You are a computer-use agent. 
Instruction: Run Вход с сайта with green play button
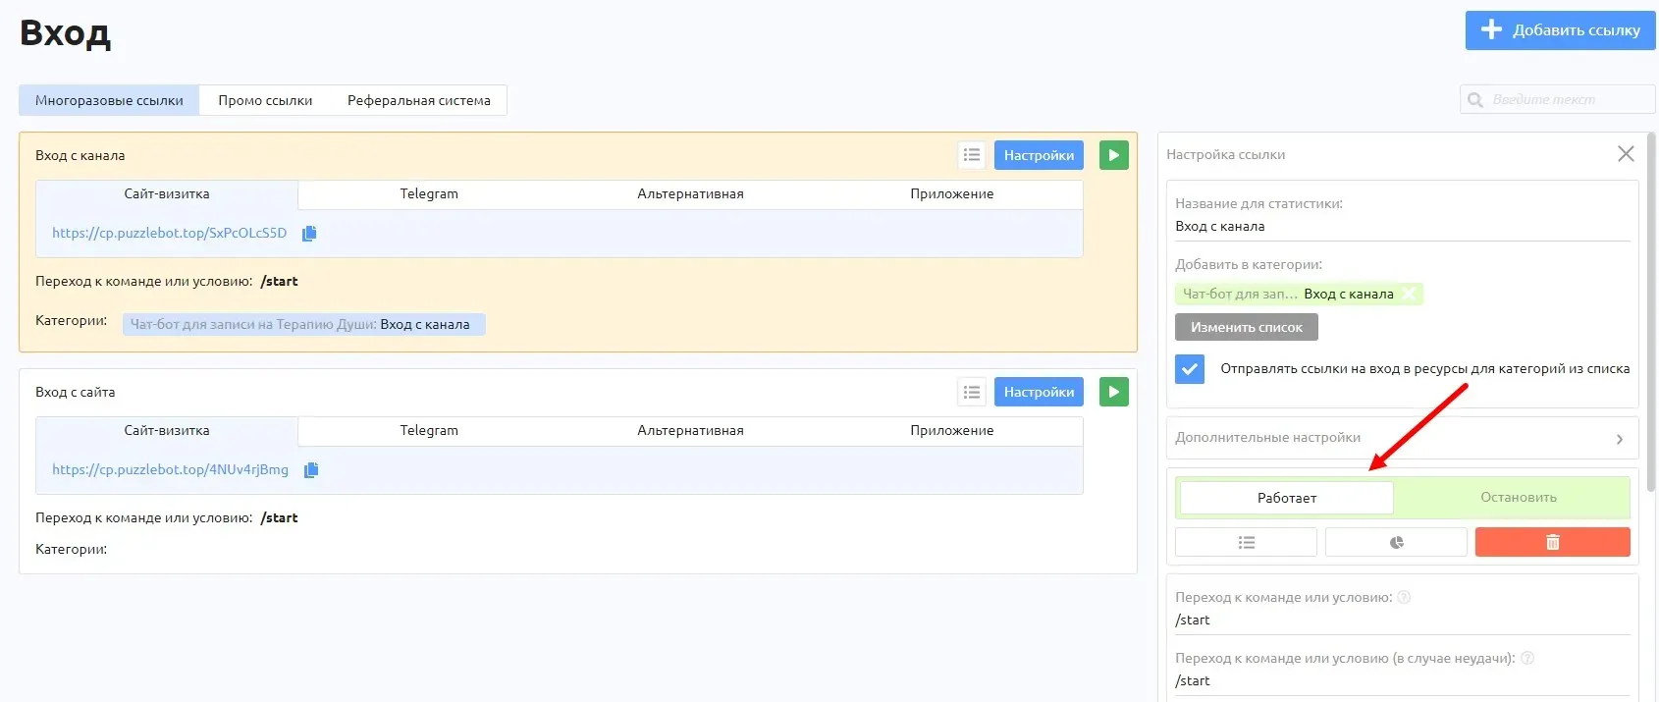point(1113,392)
